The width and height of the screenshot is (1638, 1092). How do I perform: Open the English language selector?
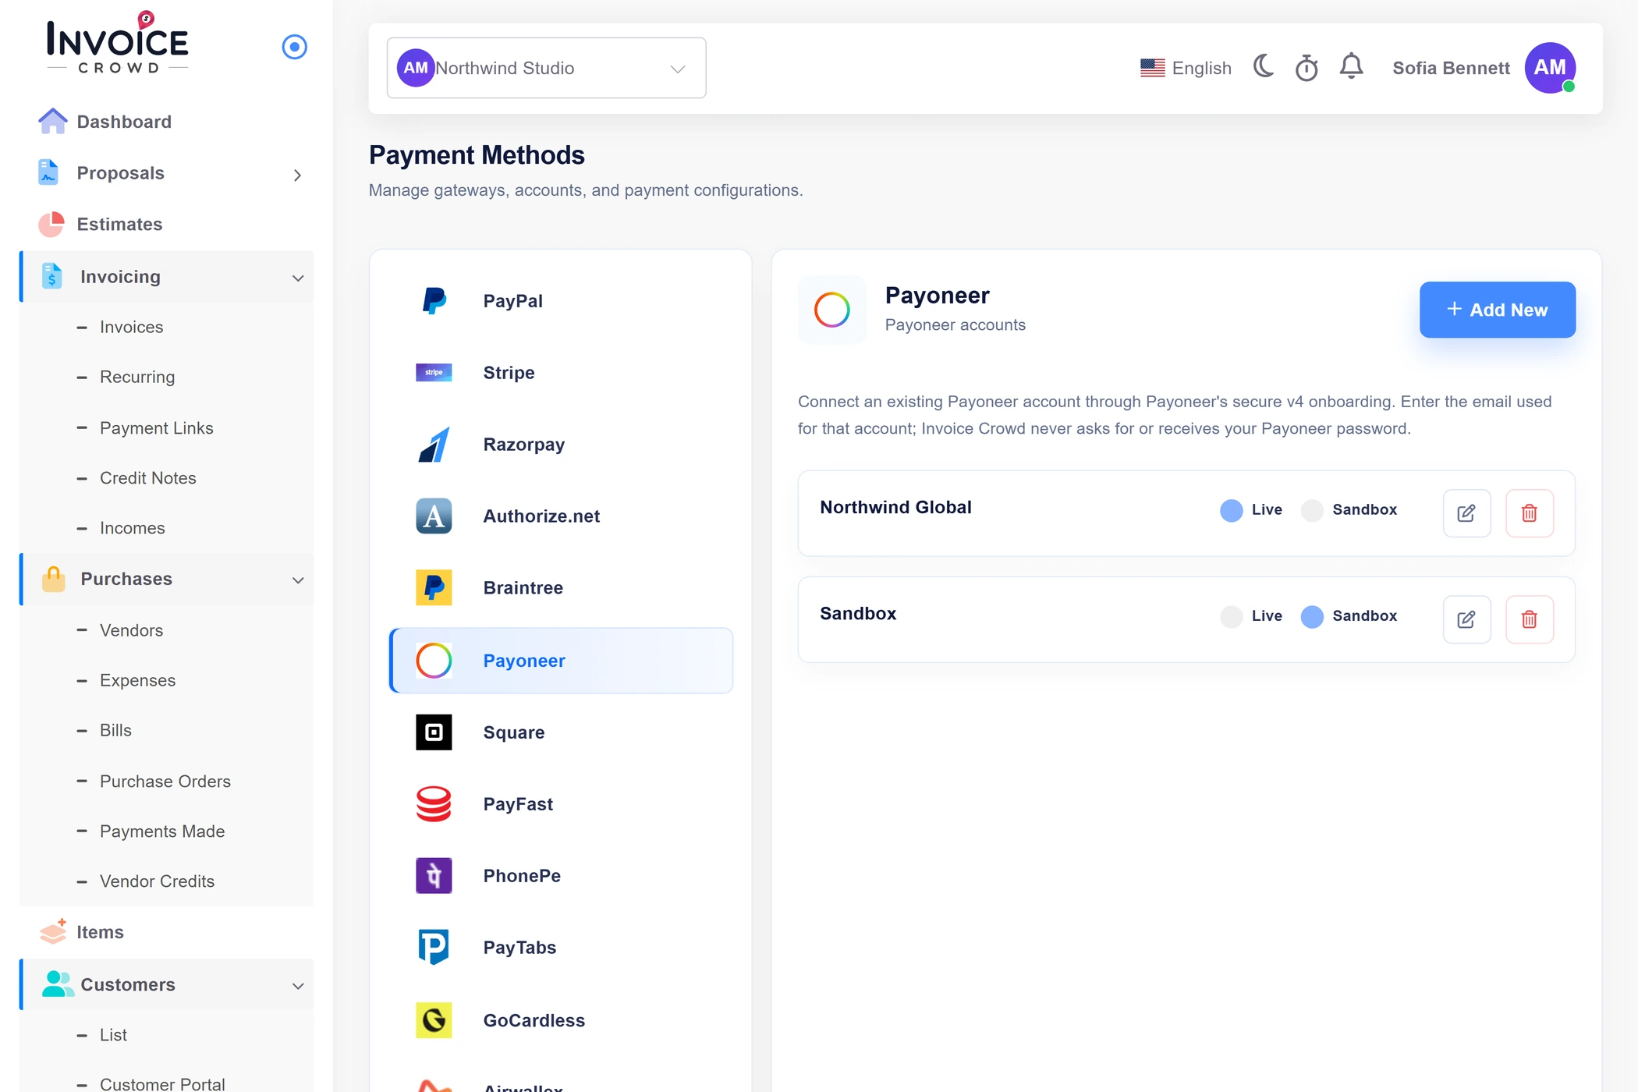1186,68
